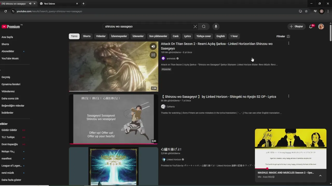Select the Son yüklenenler filter chip

(x=158, y=36)
